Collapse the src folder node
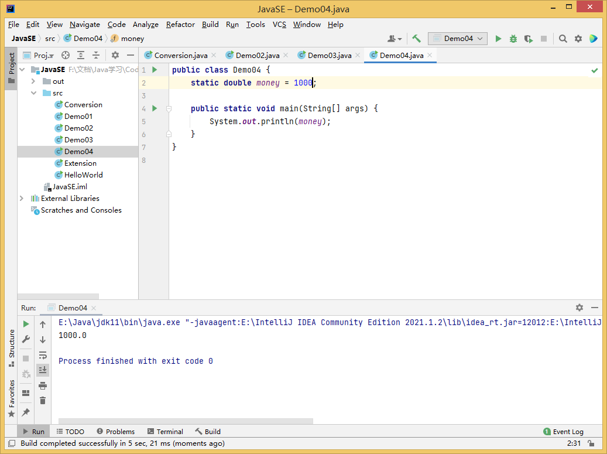 pos(35,93)
